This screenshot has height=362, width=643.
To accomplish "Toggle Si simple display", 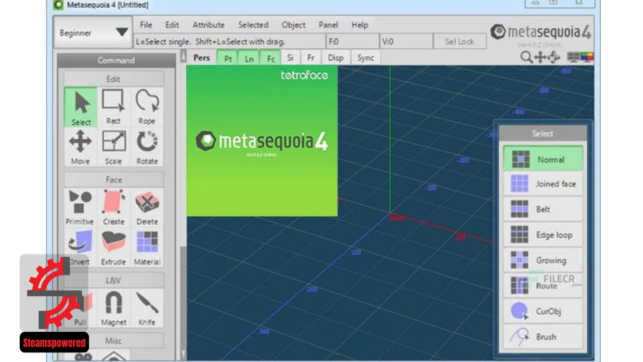I will [x=290, y=58].
